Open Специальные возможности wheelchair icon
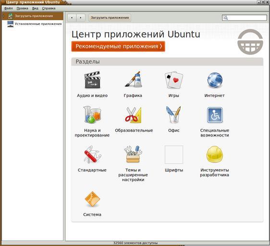The image size is (270, 246). (215, 115)
